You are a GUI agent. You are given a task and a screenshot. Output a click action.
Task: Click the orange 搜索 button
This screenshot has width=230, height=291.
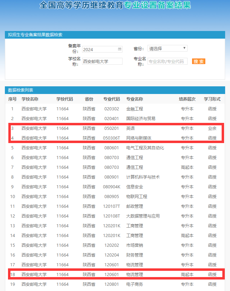pos(198,61)
